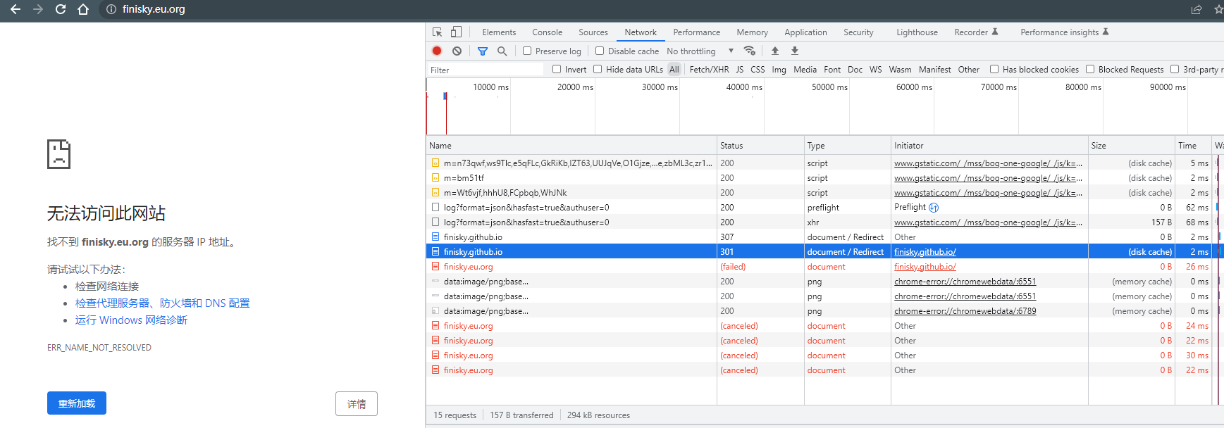
Task: Click the network Filter text field
Action: coord(486,70)
